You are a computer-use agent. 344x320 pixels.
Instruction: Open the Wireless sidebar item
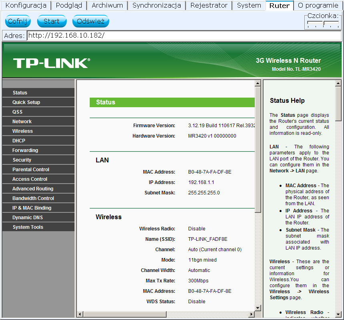[x=38, y=131]
